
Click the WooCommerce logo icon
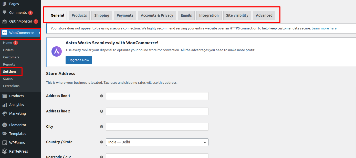5,33
